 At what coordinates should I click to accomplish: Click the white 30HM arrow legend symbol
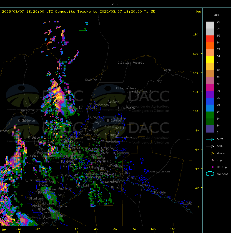click(x=210, y=146)
